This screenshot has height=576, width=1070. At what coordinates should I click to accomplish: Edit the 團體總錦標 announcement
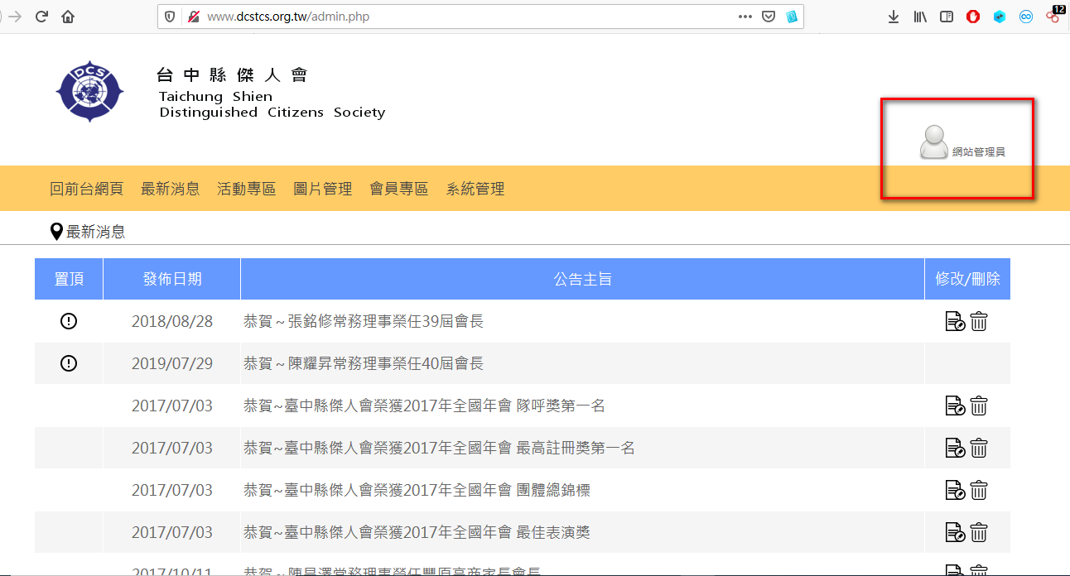(x=955, y=490)
